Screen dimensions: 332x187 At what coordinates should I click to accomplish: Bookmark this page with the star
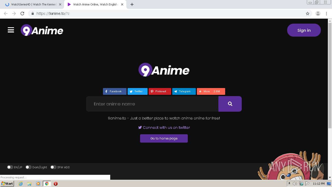[x=308, y=14]
